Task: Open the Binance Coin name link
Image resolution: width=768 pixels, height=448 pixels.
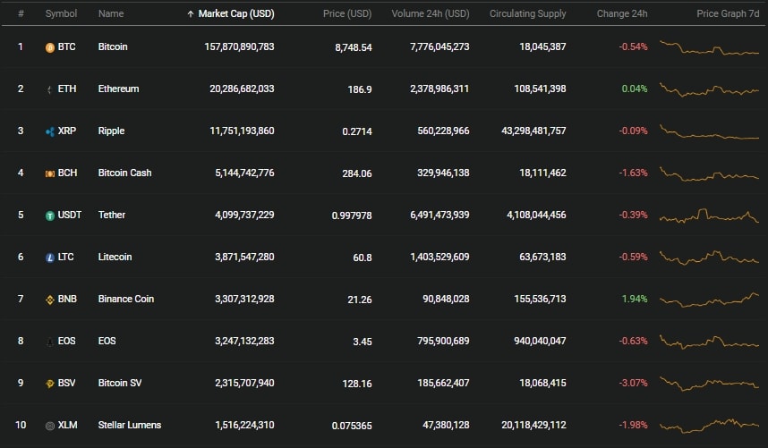Action: 126,299
